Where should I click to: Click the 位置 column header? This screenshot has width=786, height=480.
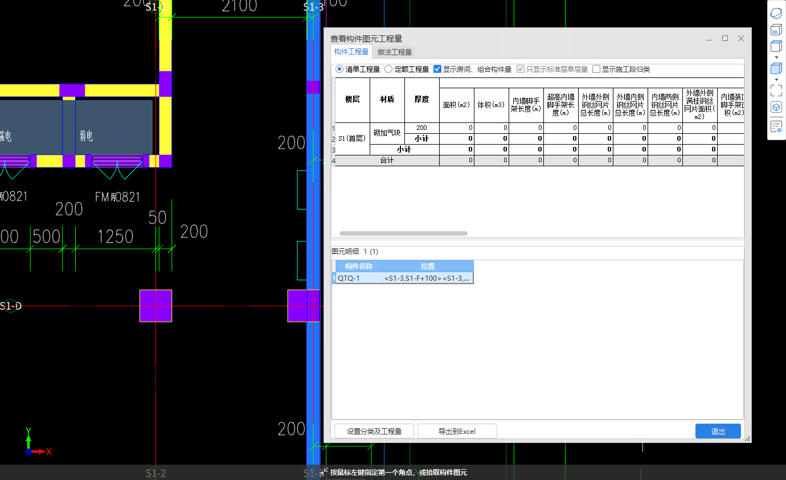428,266
